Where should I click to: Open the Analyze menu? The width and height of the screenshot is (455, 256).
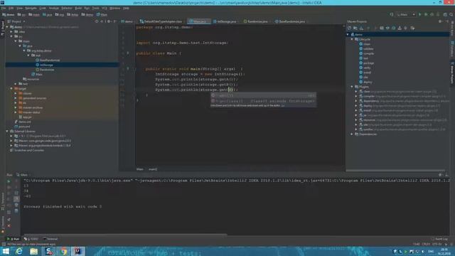click(x=54, y=8)
